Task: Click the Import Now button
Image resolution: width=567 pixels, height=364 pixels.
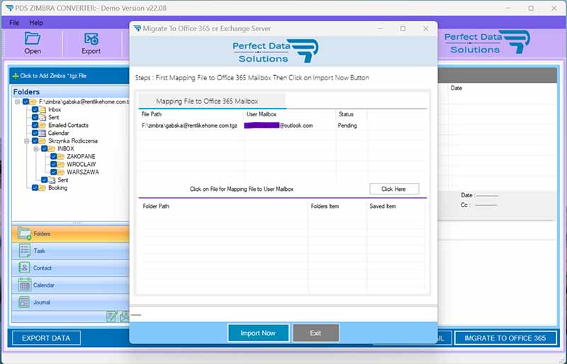Action: pyautogui.click(x=258, y=333)
